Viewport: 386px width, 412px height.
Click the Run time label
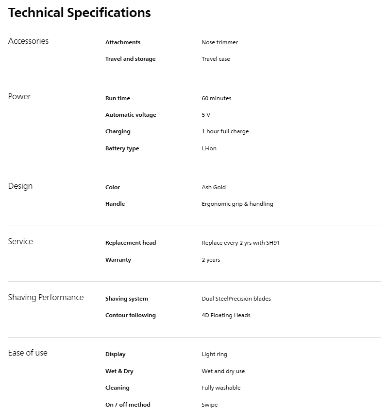point(117,98)
